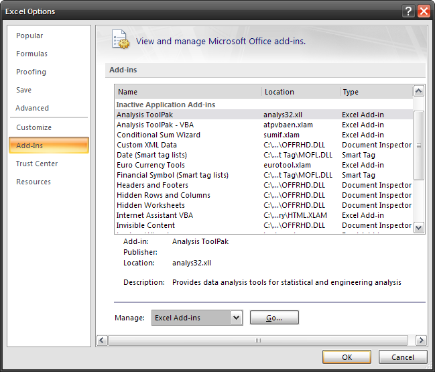The height and width of the screenshot is (372, 435).
Task: Select Custom XML Data row
Action: (x=264, y=145)
